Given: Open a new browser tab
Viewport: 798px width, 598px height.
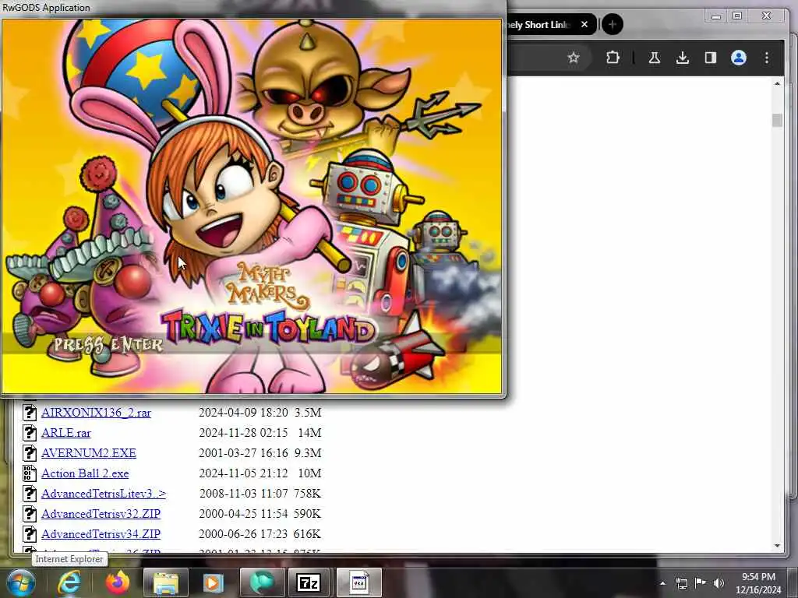Looking at the screenshot, I should 613,24.
